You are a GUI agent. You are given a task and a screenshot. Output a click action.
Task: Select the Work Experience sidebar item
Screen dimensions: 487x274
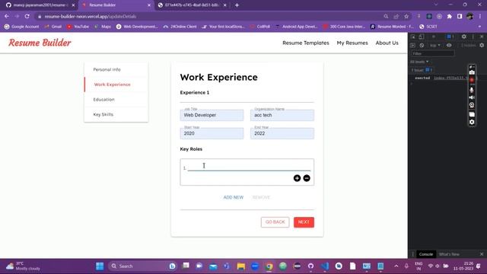[116, 84]
